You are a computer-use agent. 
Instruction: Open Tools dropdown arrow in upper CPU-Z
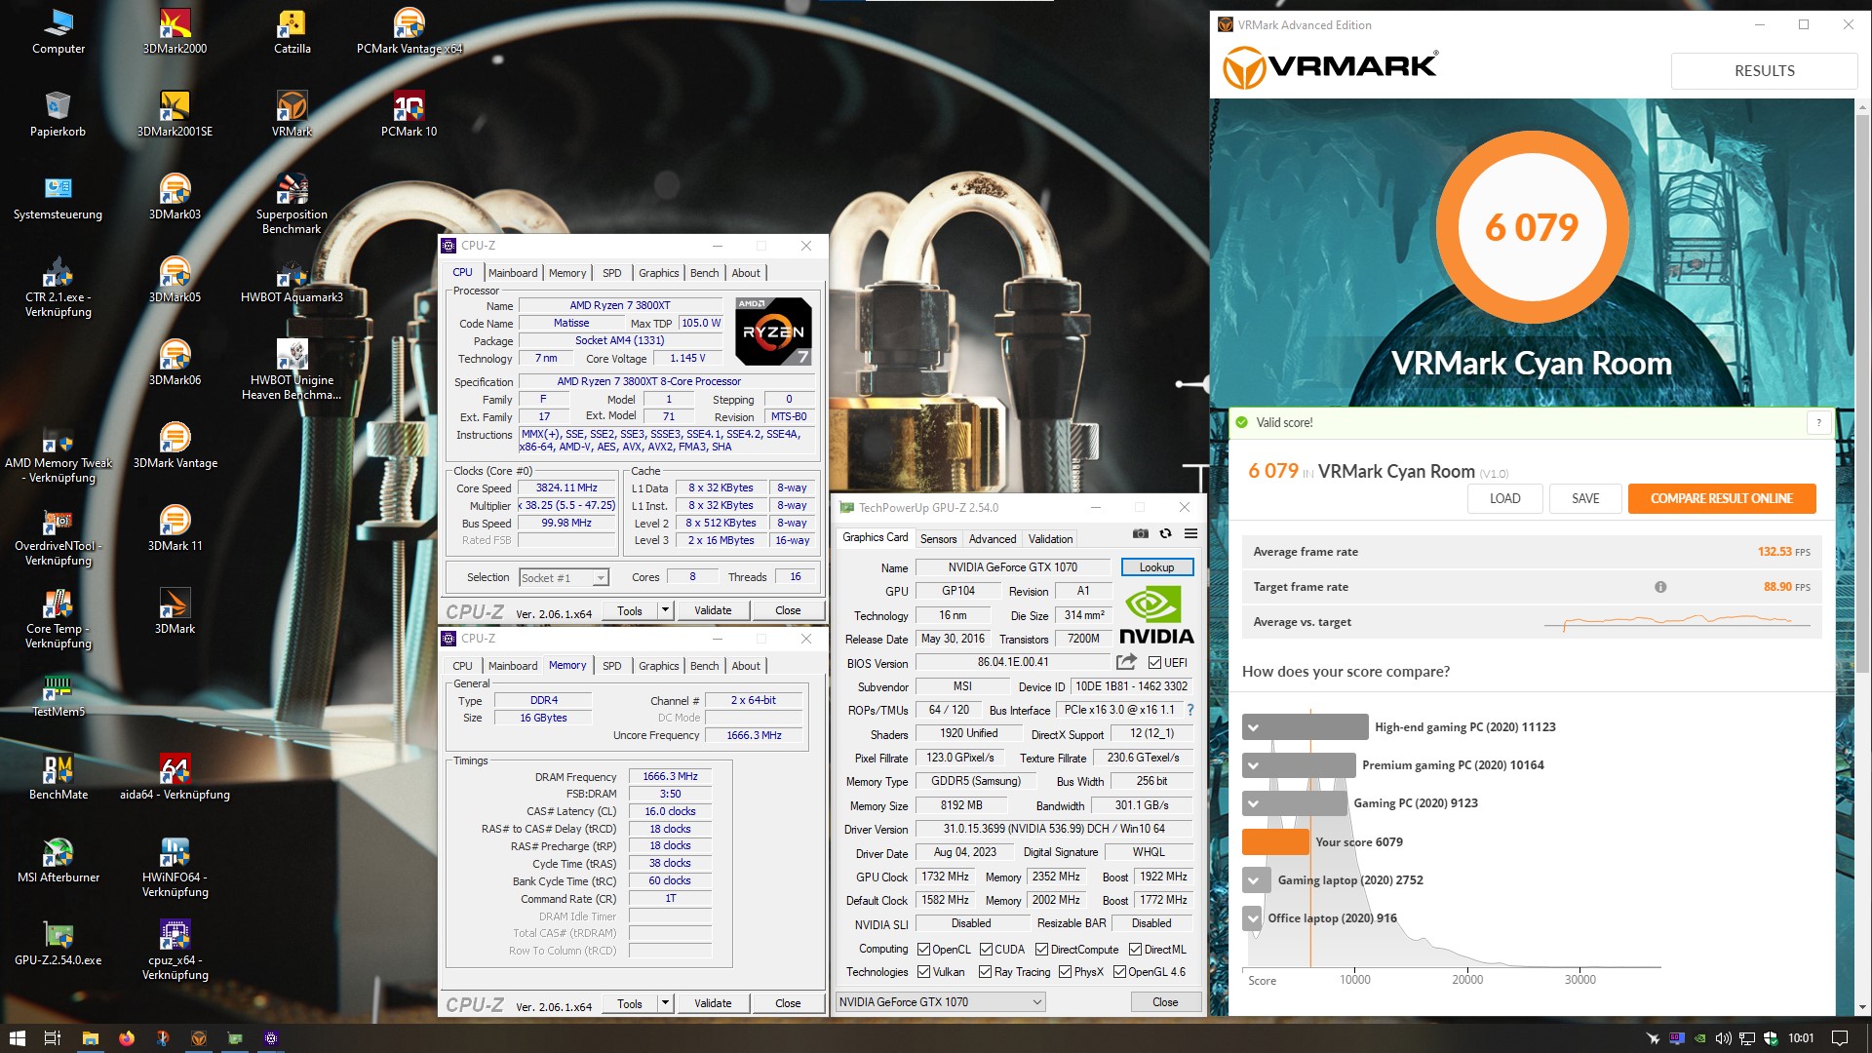coord(665,610)
